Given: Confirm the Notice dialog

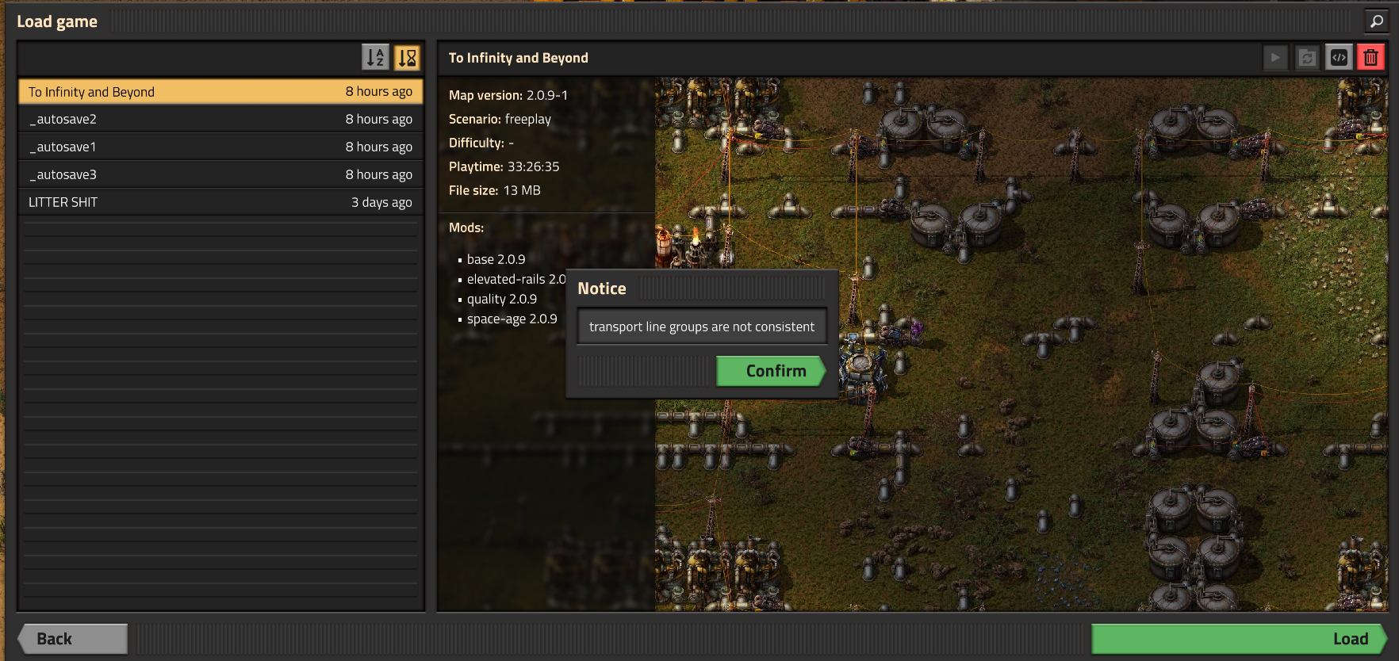Looking at the screenshot, I should pyautogui.click(x=772, y=371).
